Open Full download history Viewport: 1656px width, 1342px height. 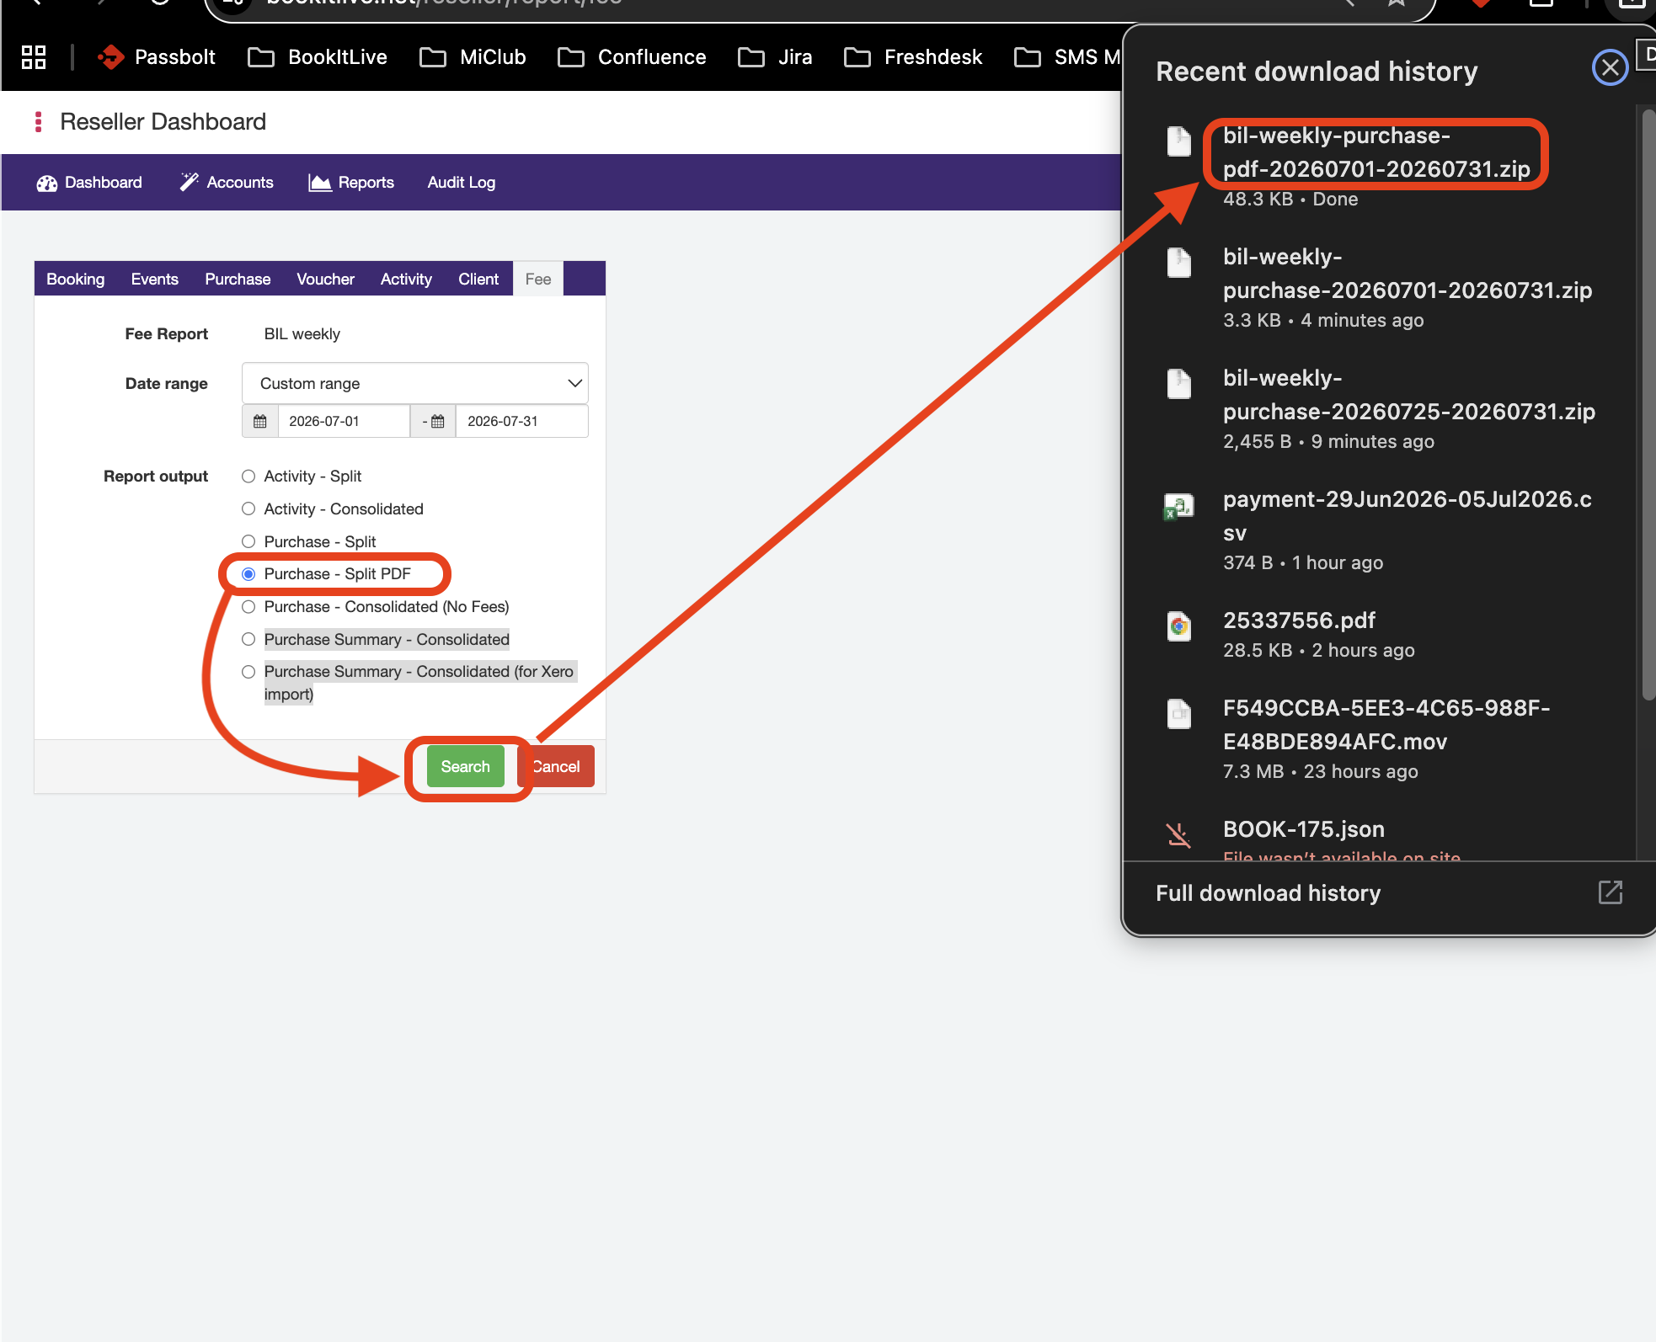click(1268, 892)
